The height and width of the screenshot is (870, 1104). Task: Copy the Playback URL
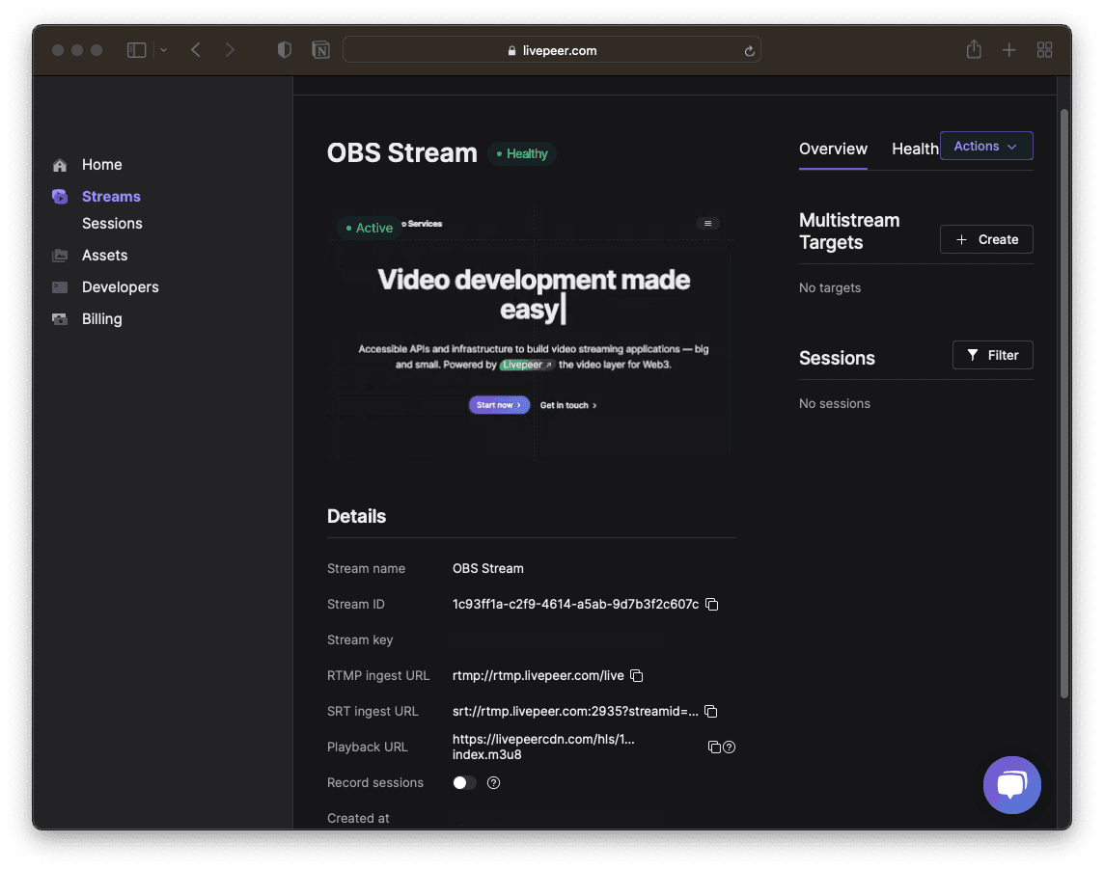click(714, 747)
